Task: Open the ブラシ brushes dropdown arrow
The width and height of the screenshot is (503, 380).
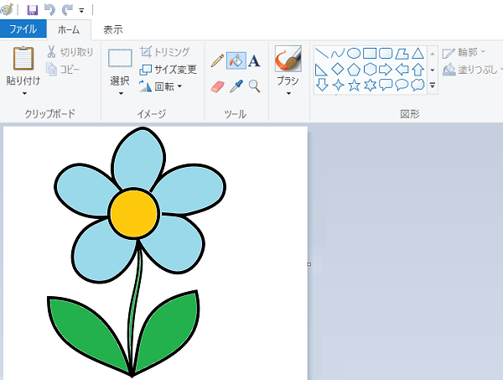Action: [x=288, y=93]
